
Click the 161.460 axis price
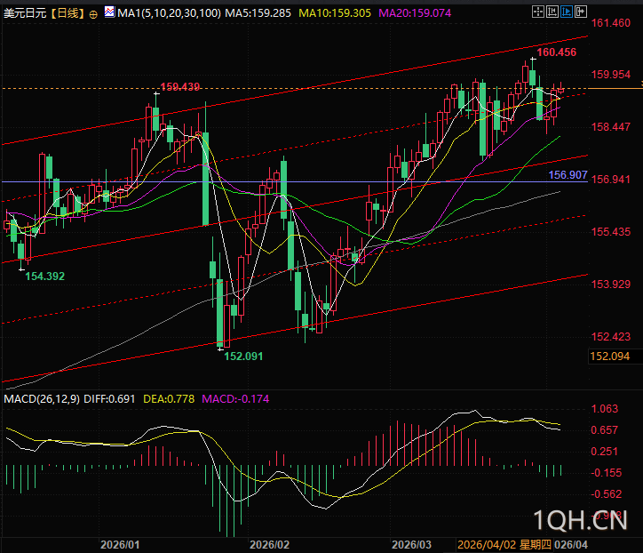click(x=611, y=23)
